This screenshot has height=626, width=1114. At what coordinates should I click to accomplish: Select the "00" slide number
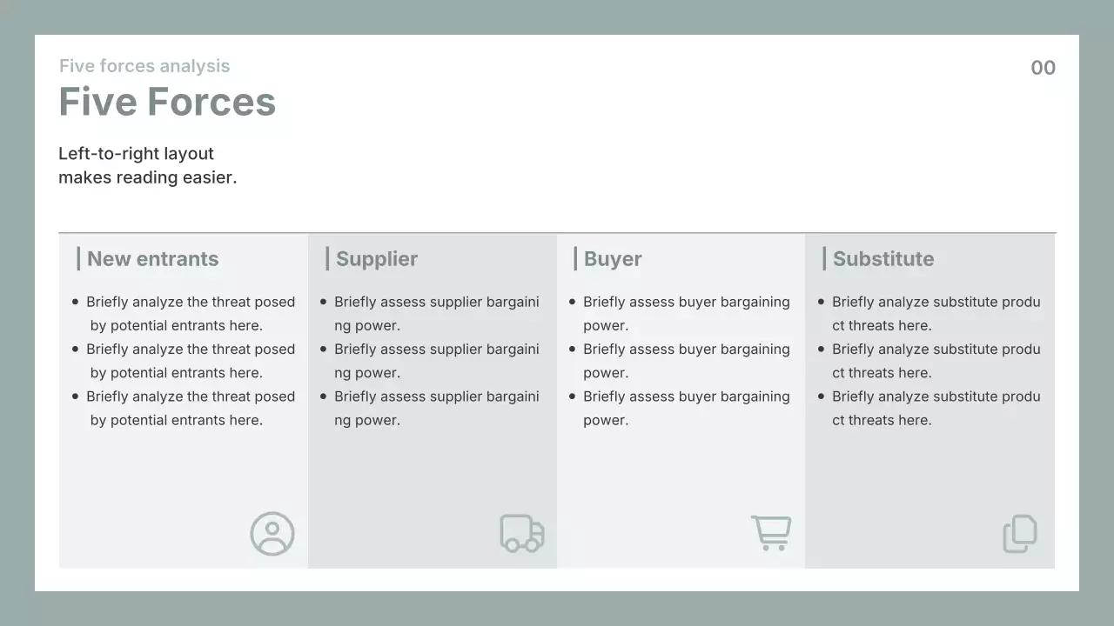pyautogui.click(x=1043, y=68)
